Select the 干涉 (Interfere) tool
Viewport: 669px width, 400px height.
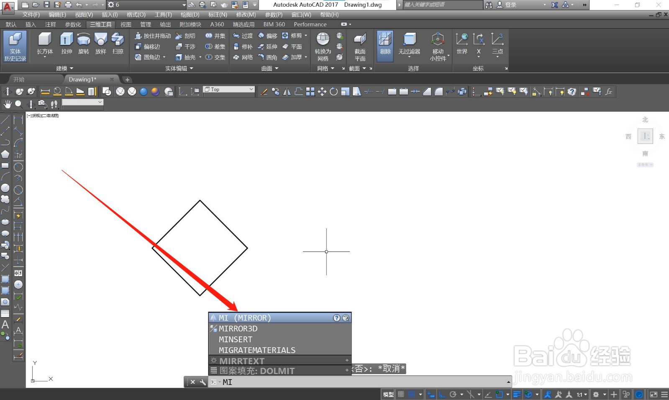(186, 46)
